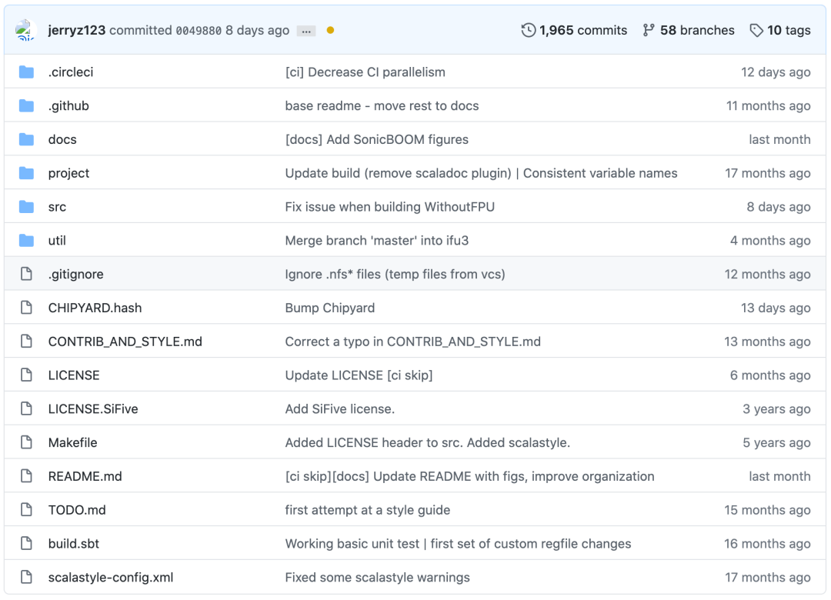
Task: Open commit 'Add SiFive license.'
Action: (340, 408)
